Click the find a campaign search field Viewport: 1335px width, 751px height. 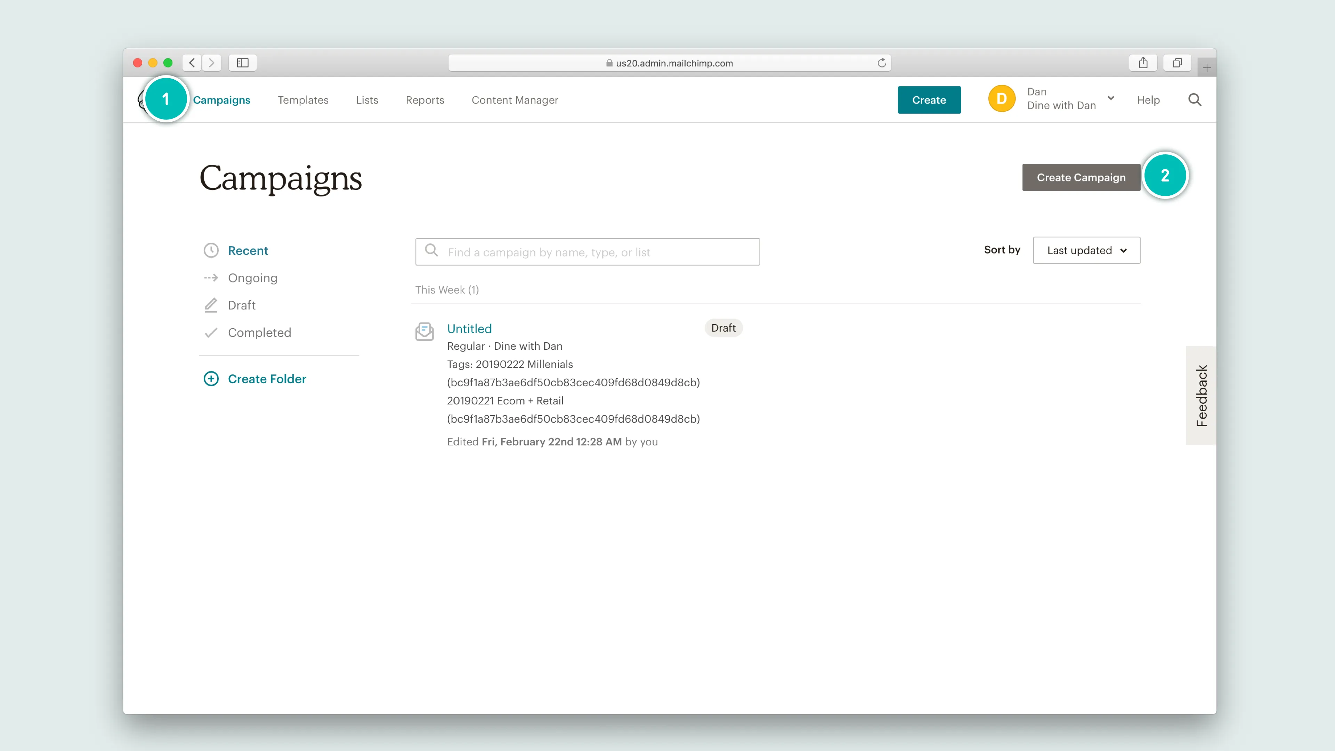[587, 252]
